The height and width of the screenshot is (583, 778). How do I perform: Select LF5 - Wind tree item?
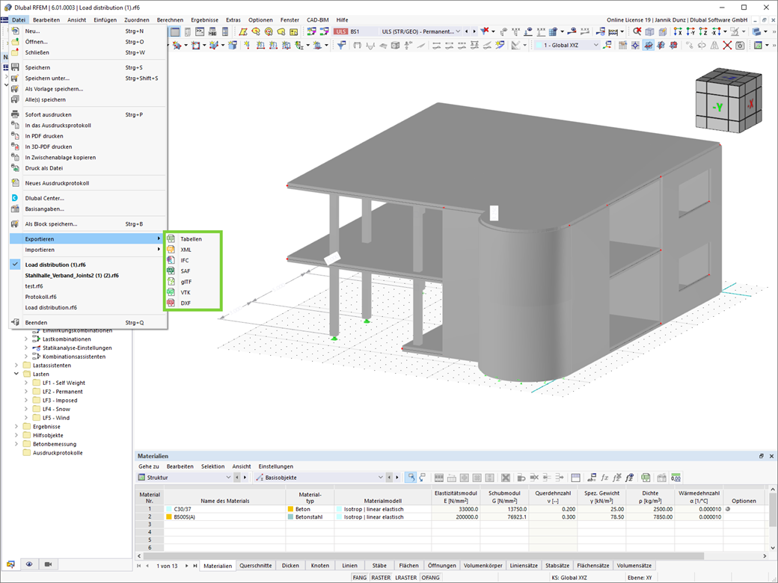pos(56,418)
